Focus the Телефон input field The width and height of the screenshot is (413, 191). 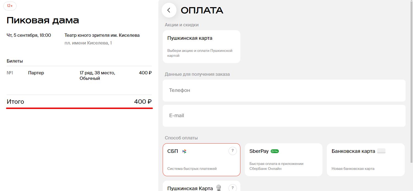coord(284,90)
